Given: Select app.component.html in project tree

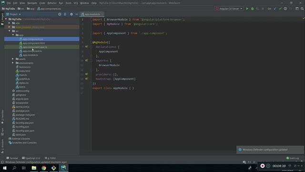Looking at the screenshot, I should pyautogui.click(x=34, y=43).
